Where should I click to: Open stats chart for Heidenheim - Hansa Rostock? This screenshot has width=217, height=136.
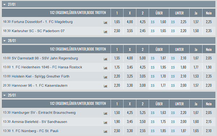106,68
